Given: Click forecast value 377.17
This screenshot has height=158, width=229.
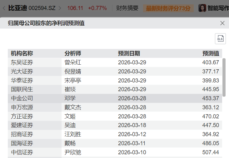Looking at the screenshot, I should [211, 72].
